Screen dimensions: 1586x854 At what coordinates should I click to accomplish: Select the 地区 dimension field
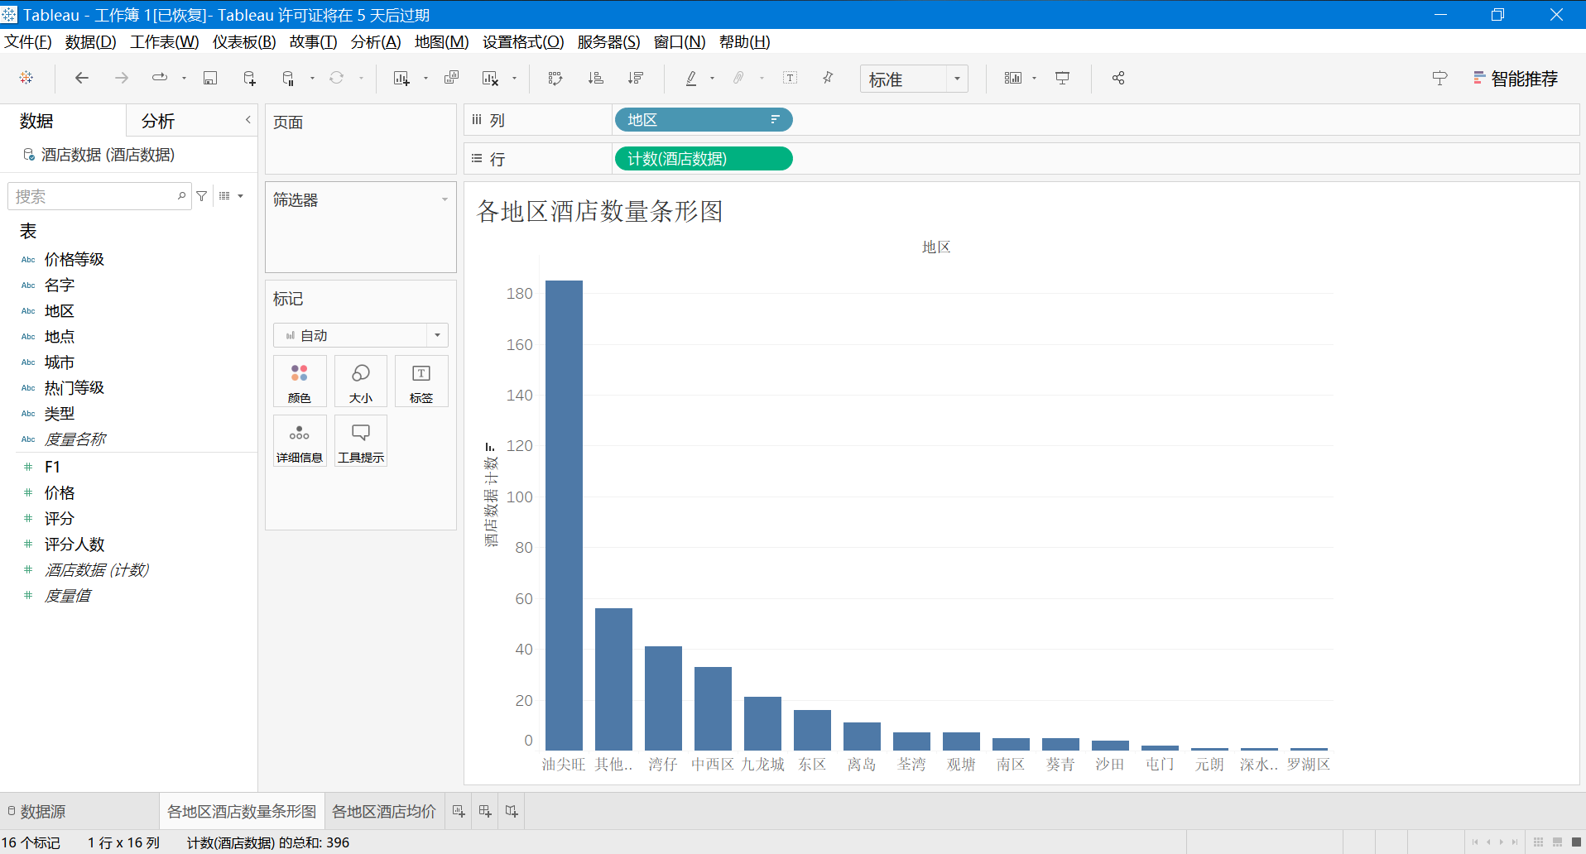(60, 310)
